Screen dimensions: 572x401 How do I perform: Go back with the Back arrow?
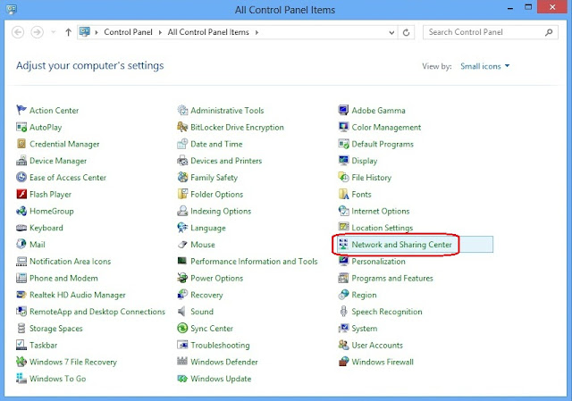(18, 32)
